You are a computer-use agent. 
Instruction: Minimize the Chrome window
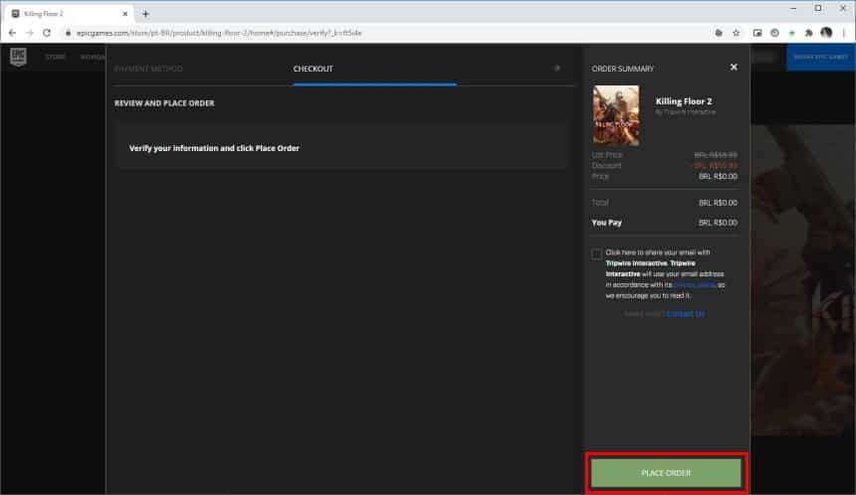tap(793, 8)
